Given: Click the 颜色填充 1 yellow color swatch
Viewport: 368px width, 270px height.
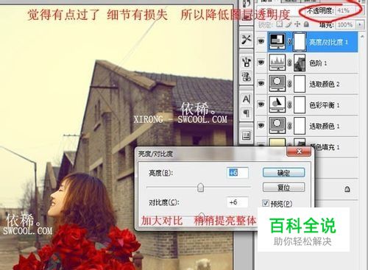Looking at the screenshot, I should [x=277, y=143].
